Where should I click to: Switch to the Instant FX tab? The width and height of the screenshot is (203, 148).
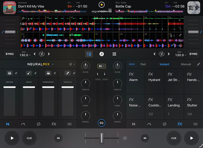coord(164,64)
